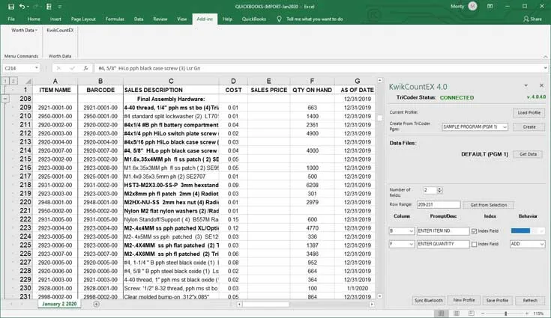Collapse the ribbon chevron
Screen dimensions: 551x318
click(545, 56)
